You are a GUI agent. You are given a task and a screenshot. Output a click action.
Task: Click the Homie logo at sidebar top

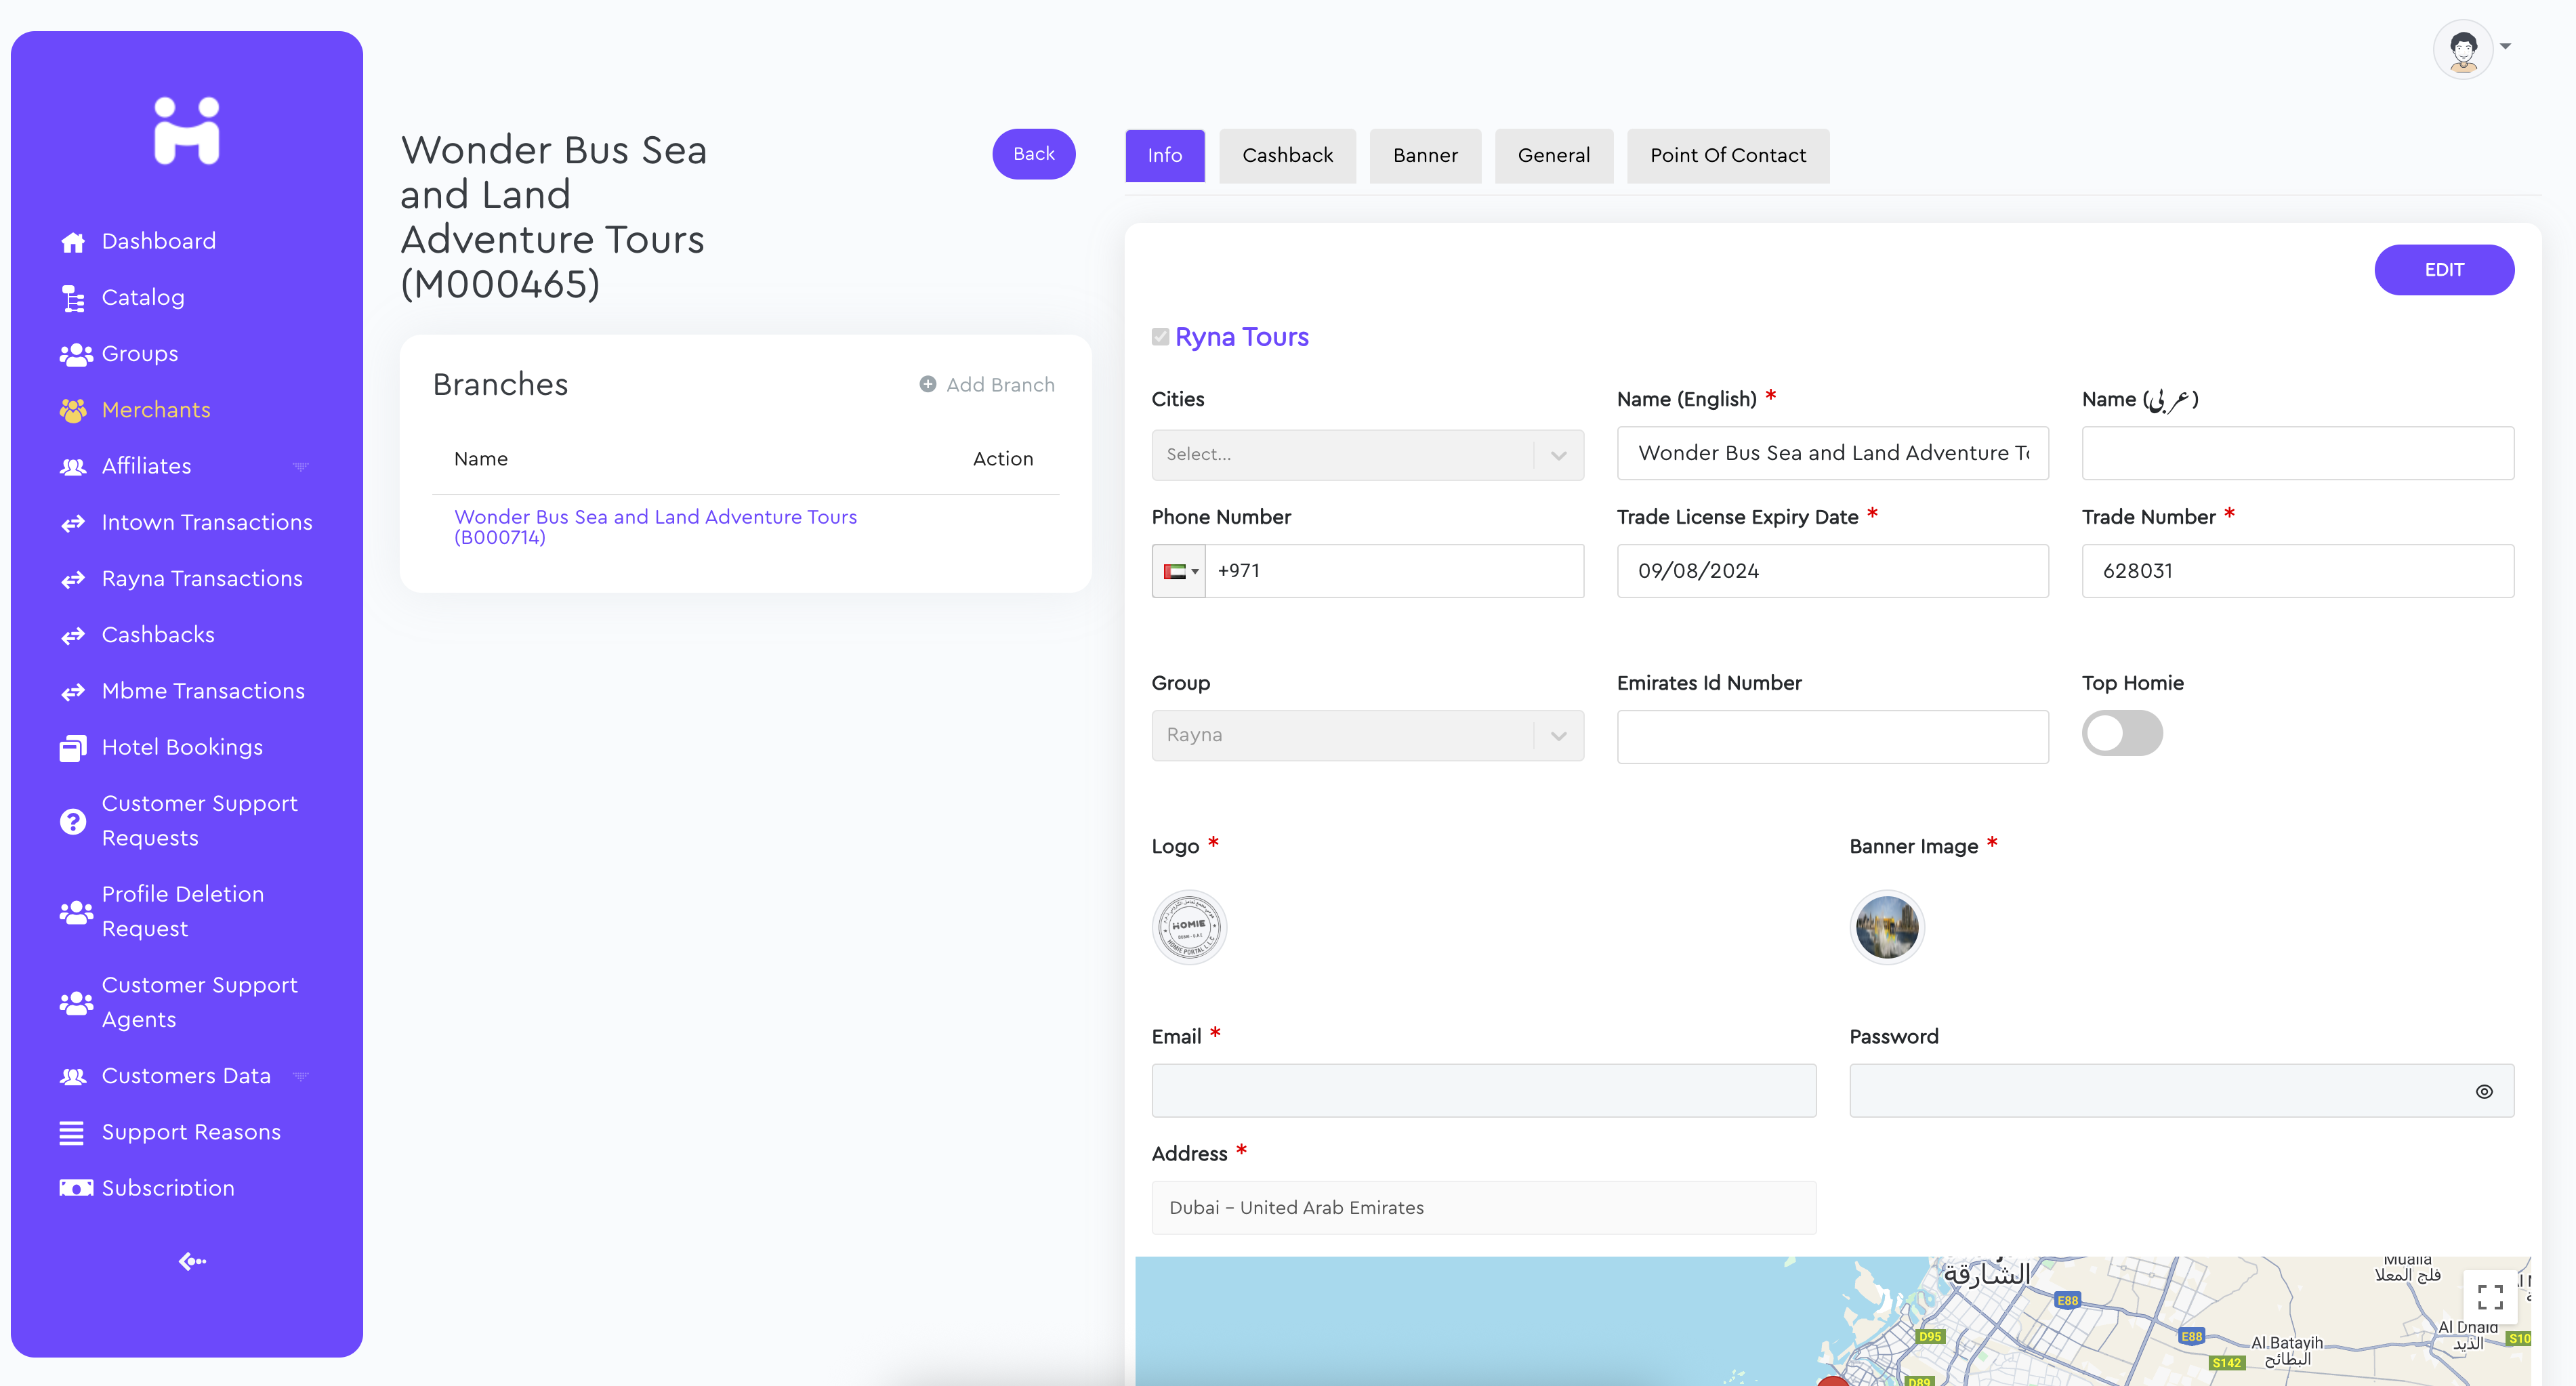187,130
